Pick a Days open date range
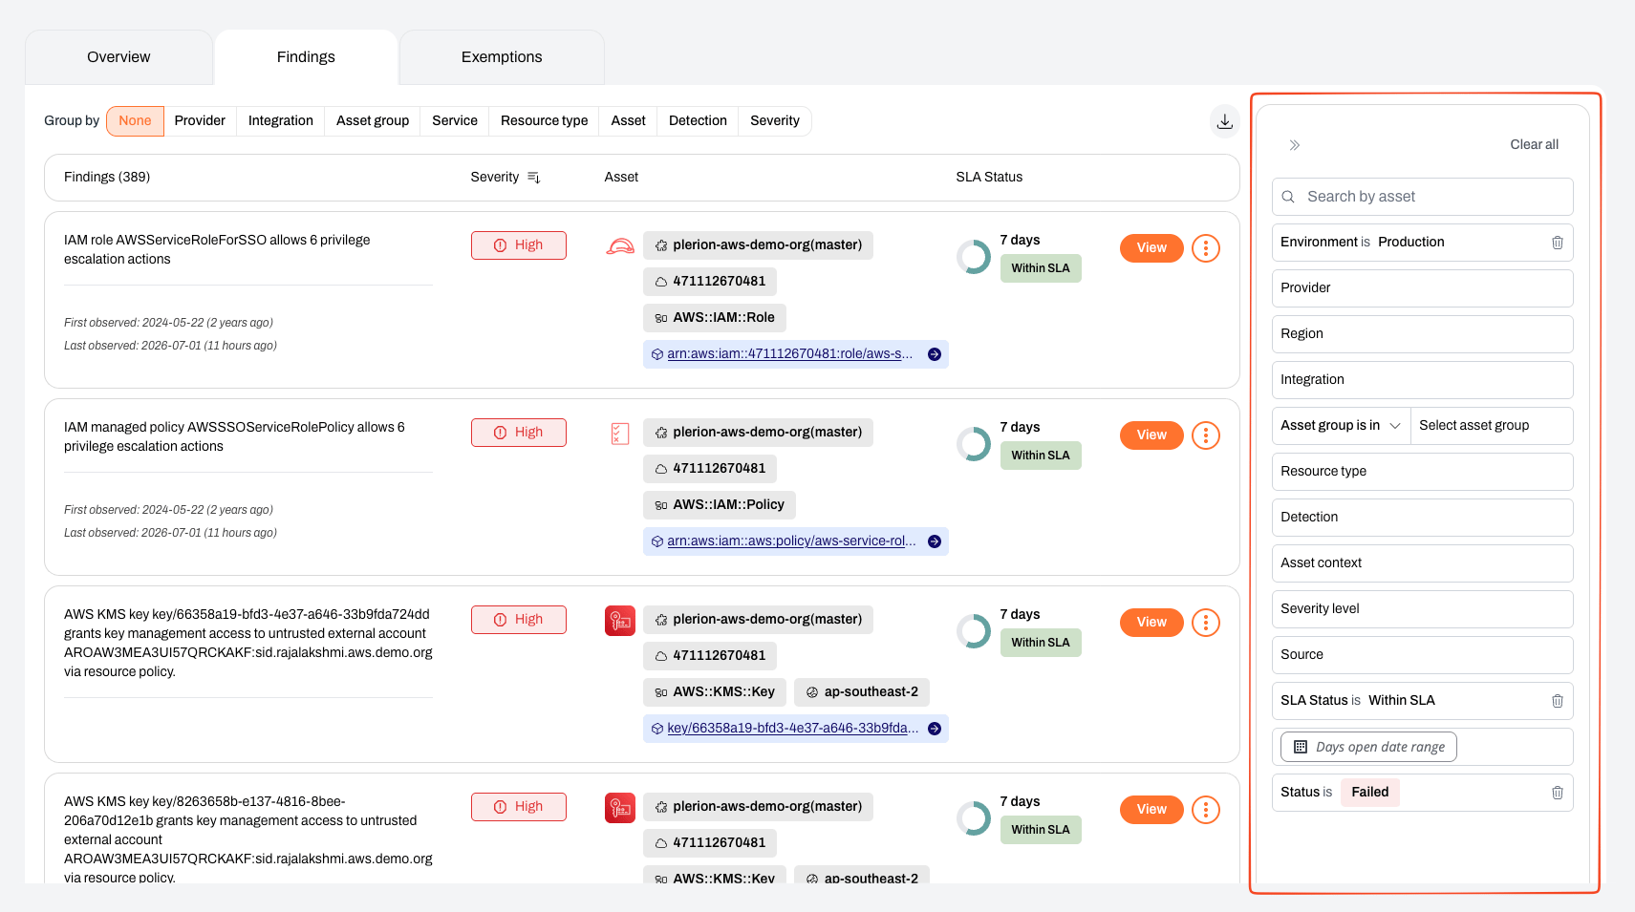 (x=1368, y=747)
